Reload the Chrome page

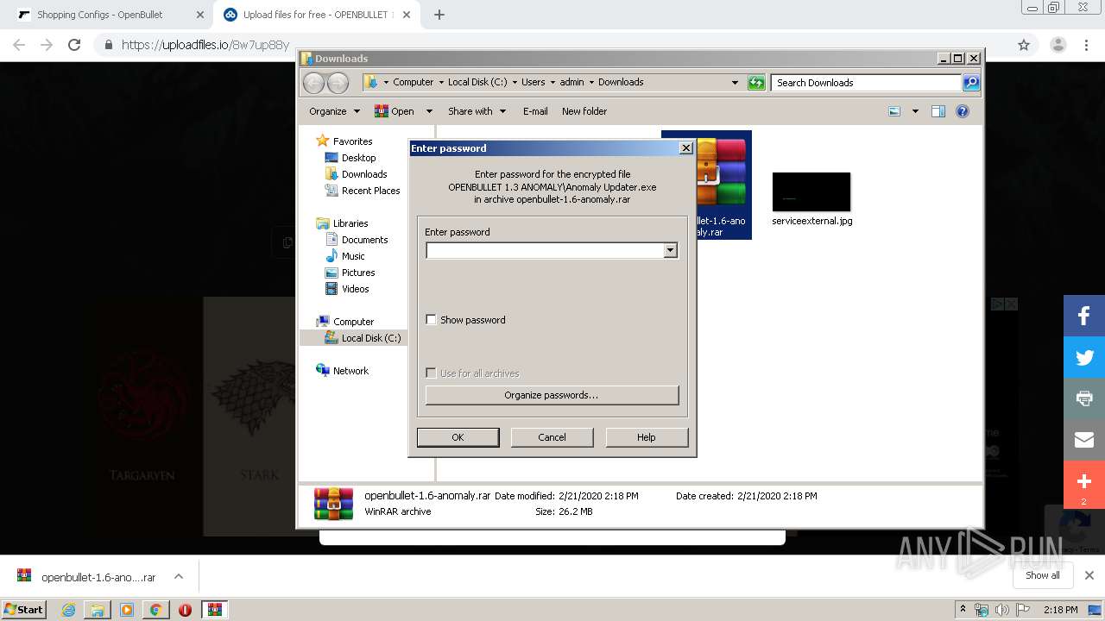point(74,45)
